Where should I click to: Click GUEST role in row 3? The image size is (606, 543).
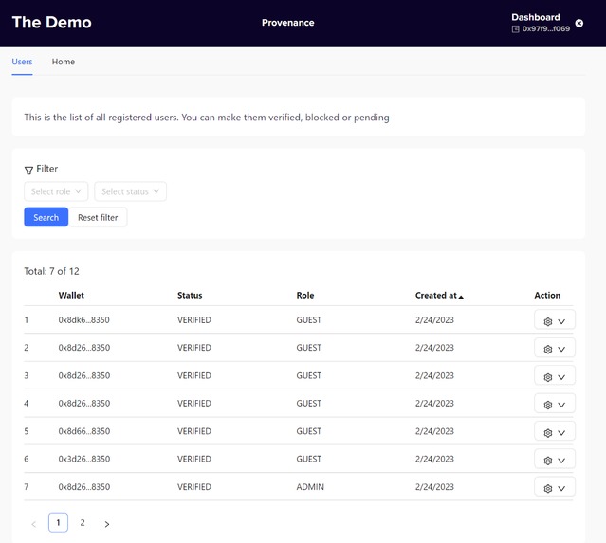pos(309,375)
